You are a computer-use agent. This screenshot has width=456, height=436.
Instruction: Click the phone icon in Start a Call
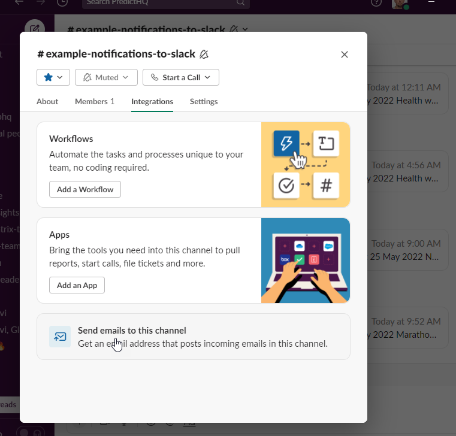[155, 77]
